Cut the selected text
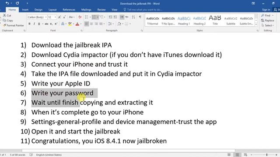Screen dimensions: 280x157 click(7, 16)
